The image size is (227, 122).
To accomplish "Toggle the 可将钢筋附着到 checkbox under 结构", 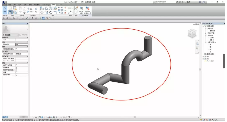I will (x=16, y=49).
